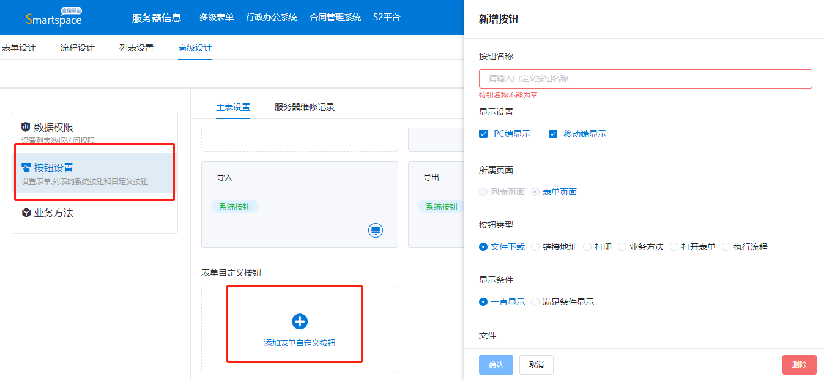Click 服务器信息 in the header
This screenshot has width=824, height=380.
[x=157, y=18]
